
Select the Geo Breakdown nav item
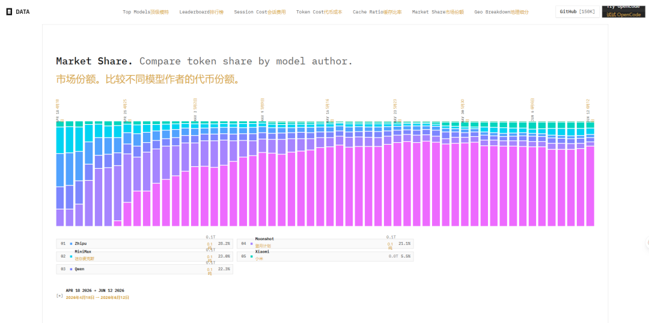[x=501, y=12]
